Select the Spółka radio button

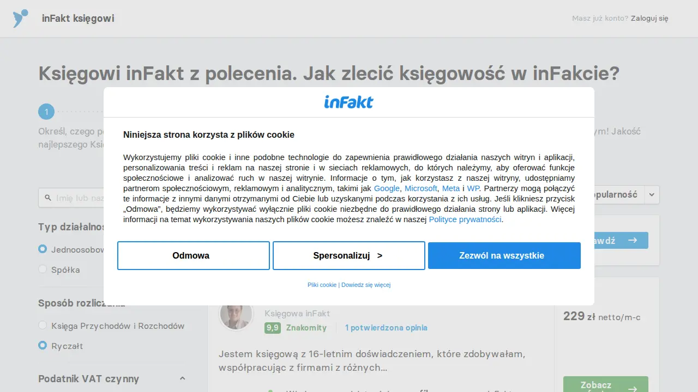click(x=43, y=269)
